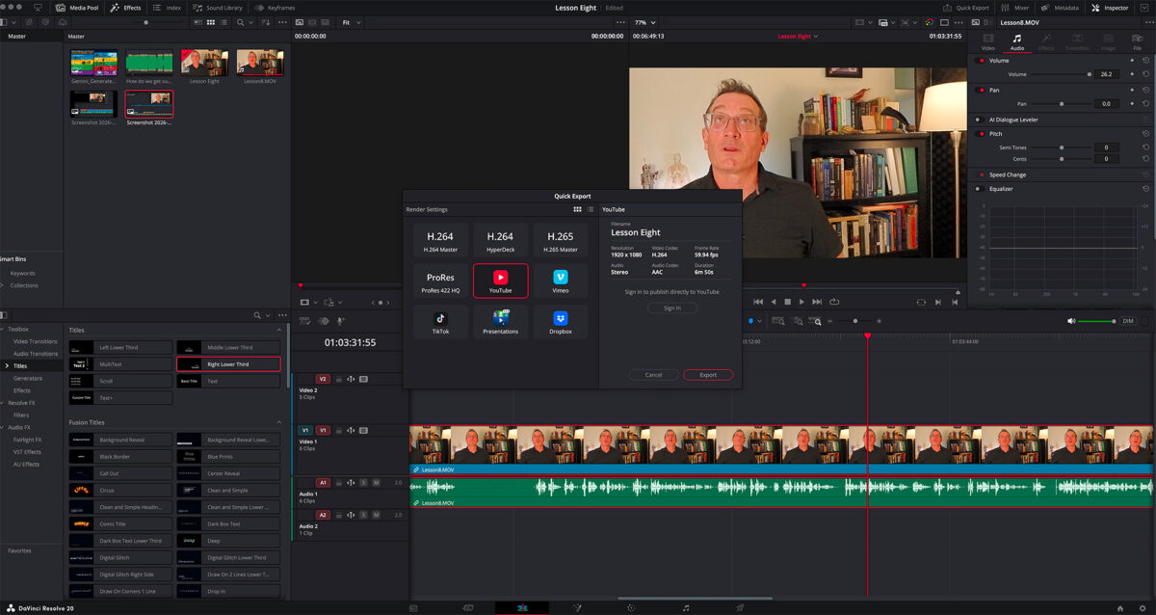Choose the H.264 HyperDeck preset
Viewport: 1156px width, 615px height.
point(501,240)
